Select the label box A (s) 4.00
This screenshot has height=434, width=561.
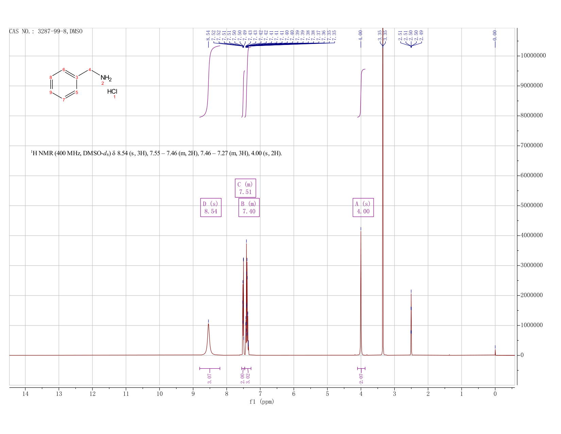tap(363, 207)
